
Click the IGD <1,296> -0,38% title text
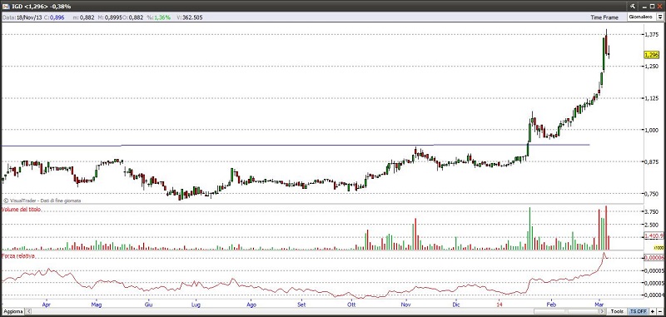click(40, 7)
